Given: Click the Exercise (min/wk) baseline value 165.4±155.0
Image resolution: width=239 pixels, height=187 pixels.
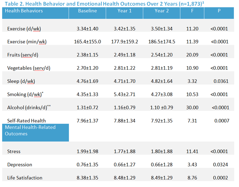Looking at the screenshot, I should [88, 42].
